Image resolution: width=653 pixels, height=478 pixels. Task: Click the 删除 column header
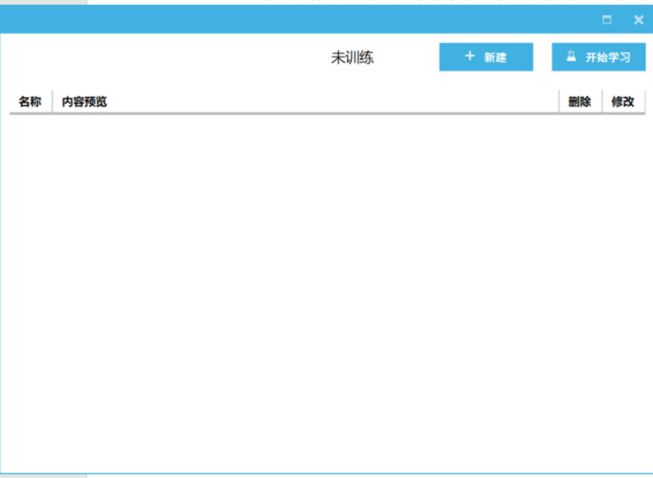pos(580,102)
